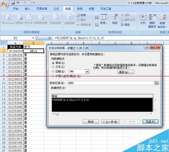The image size is (169, 152).
Task: Save the workbook from quick access toolbar
Action: (x=13, y=3)
